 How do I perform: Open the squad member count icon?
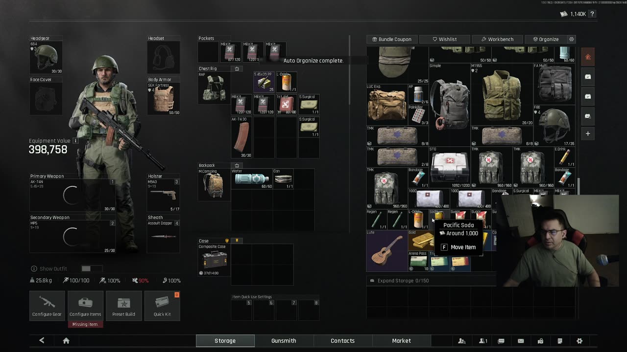coord(483,341)
